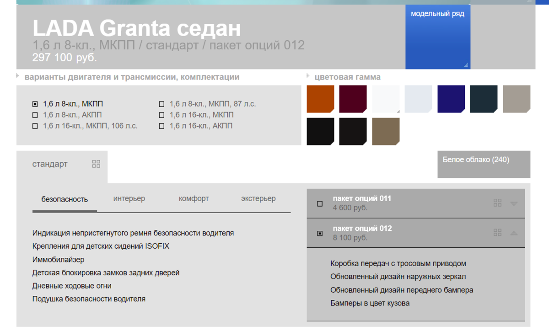Screen dimensions: 549x331
Task: Pick the light silver-white color swatch
Action: tap(418, 99)
